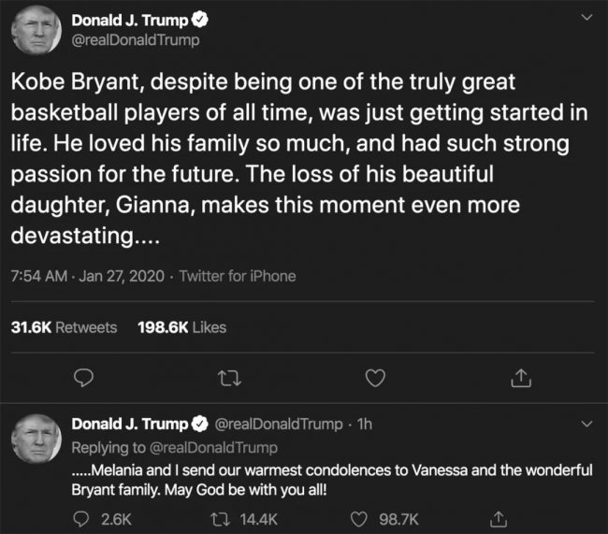Share the main tweet

click(x=523, y=377)
